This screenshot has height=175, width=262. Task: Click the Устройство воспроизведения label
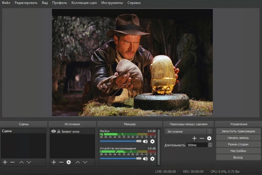click(118, 148)
